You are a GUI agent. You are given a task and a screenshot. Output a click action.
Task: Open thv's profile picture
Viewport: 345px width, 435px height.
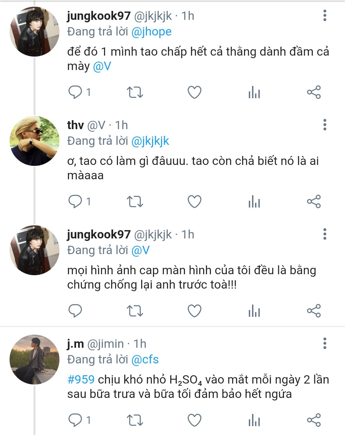[x=34, y=141]
